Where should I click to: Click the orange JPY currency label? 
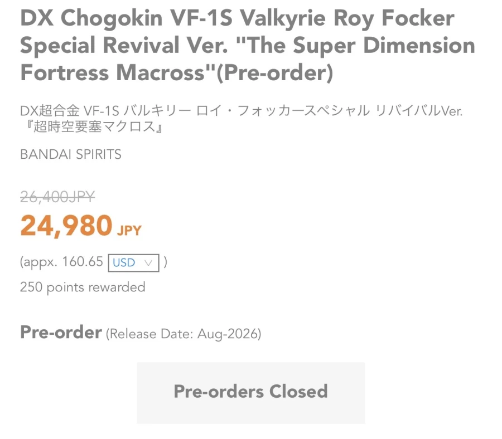129,230
